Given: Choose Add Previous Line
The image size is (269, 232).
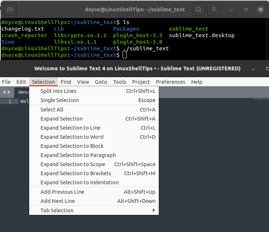Looking at the screenshot, I should (x=94, y=192).
